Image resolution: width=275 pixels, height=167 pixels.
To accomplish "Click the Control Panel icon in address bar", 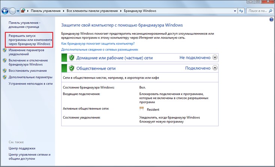I will point(23,11).
